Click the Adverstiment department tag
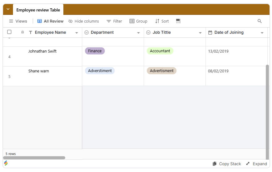The image size is (272, 172). pos(100,71)
